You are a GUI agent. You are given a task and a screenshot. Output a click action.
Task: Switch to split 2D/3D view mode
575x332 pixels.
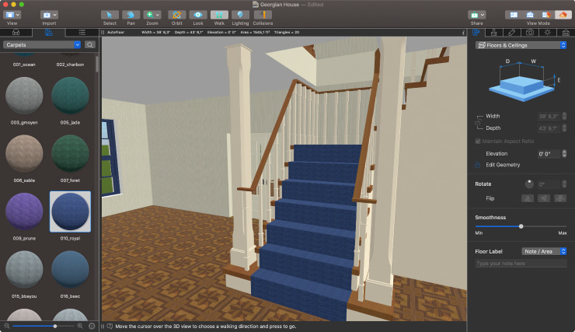click(546, 15)
